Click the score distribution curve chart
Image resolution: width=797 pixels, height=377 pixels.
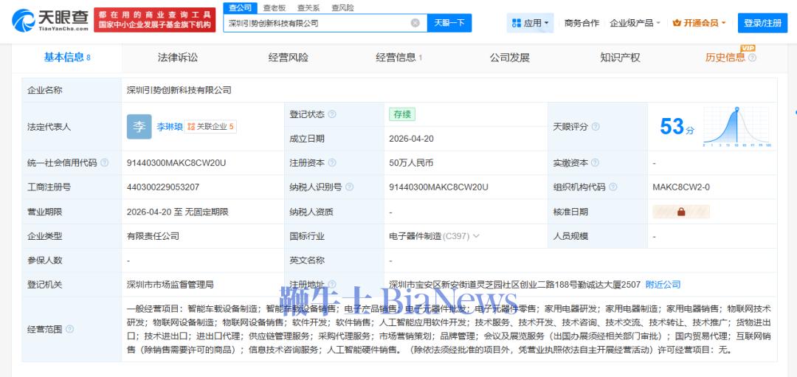coord(737,127)
